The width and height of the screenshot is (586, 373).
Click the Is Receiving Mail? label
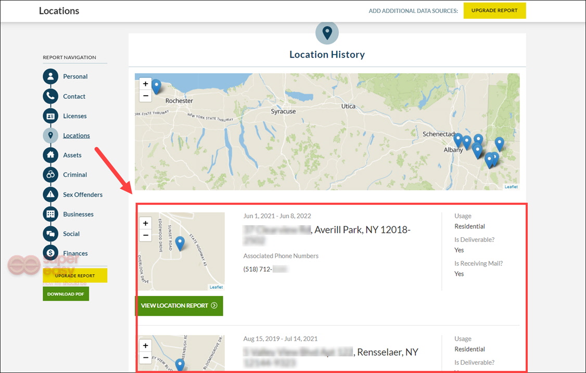(x=478, y=263)
